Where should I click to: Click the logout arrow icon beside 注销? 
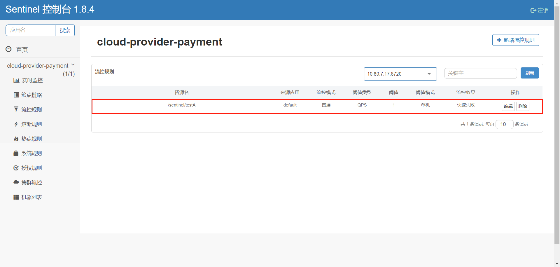tap(533, 11)
